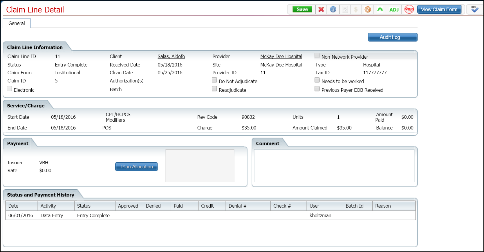
Task: Click inside the Comment text box
Action: (x=334, y=165)
